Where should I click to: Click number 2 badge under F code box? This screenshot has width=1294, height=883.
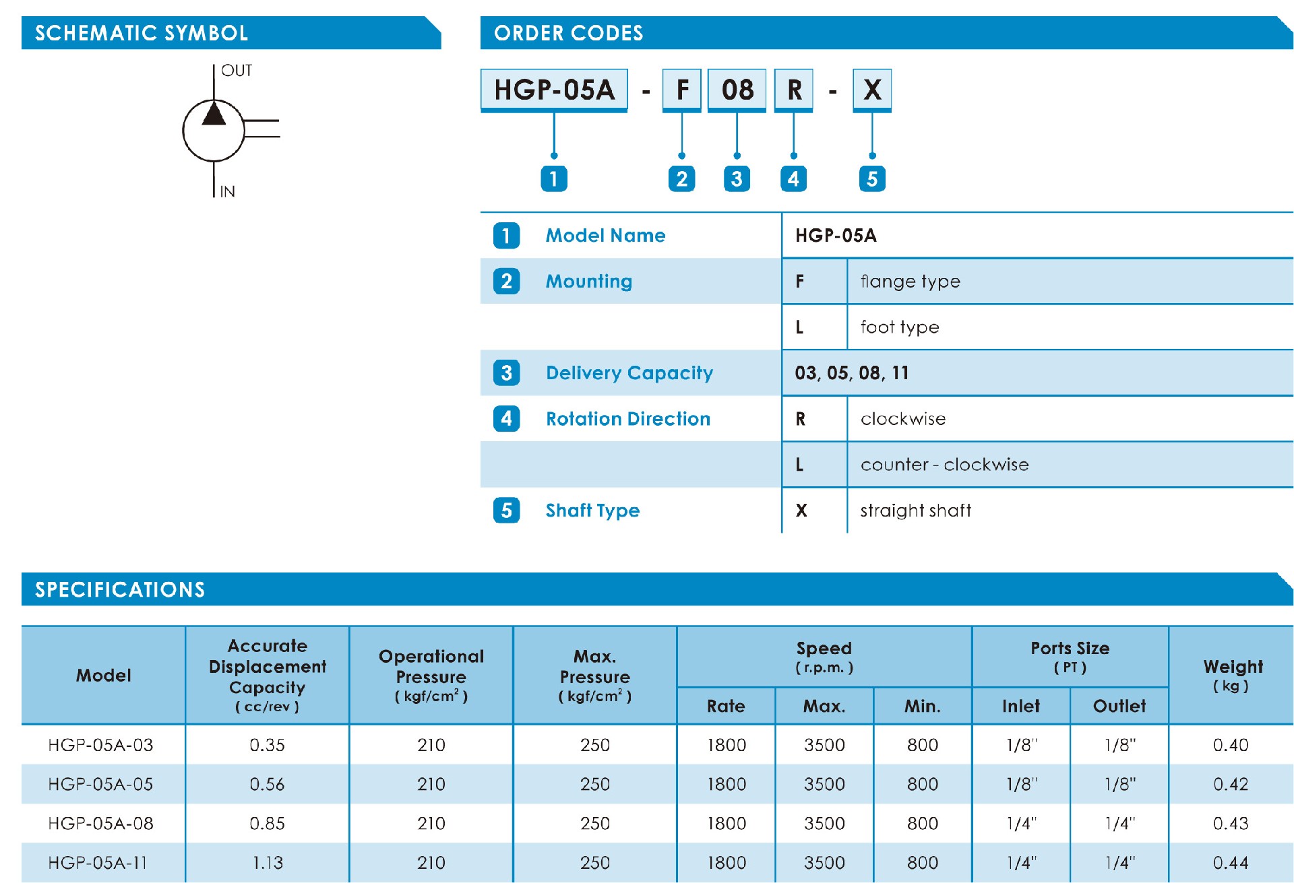point(681,178)
